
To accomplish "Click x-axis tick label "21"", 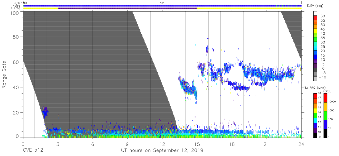I will pos(266,144).
